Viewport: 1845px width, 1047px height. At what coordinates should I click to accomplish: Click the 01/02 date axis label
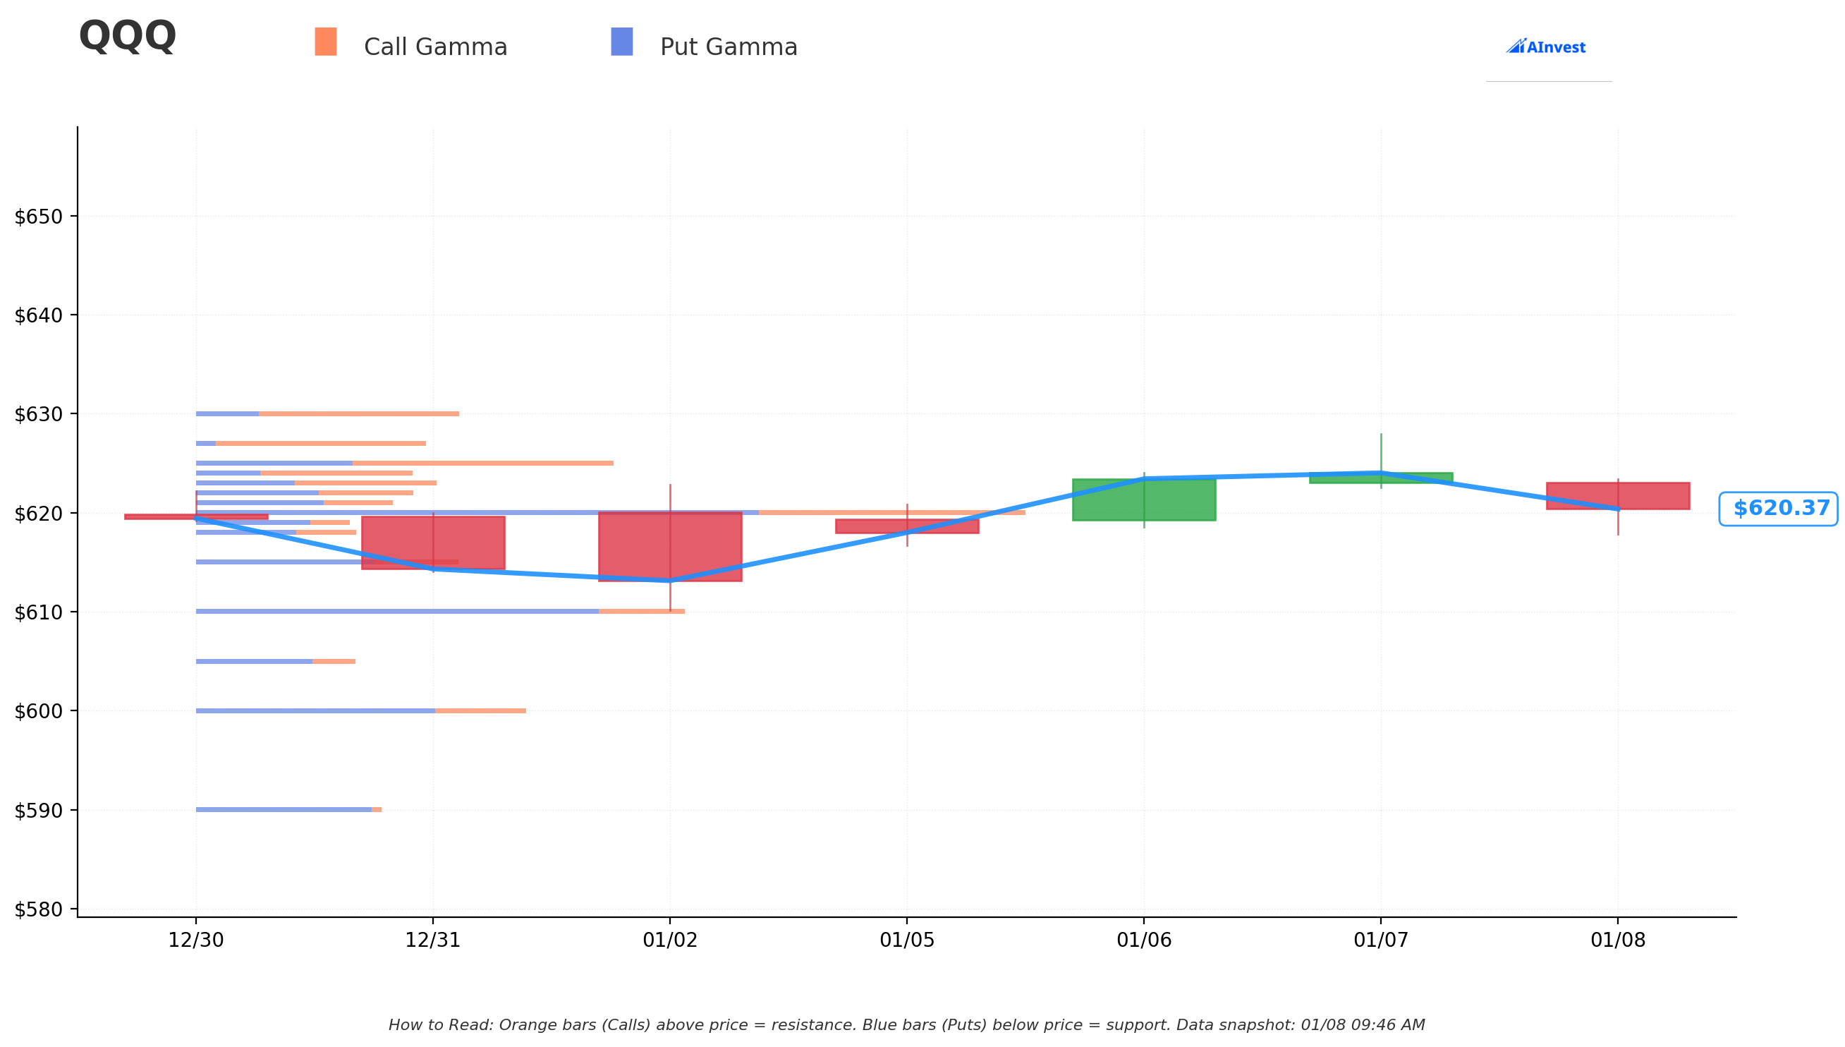pyautogui.click(x=670, y=940)
